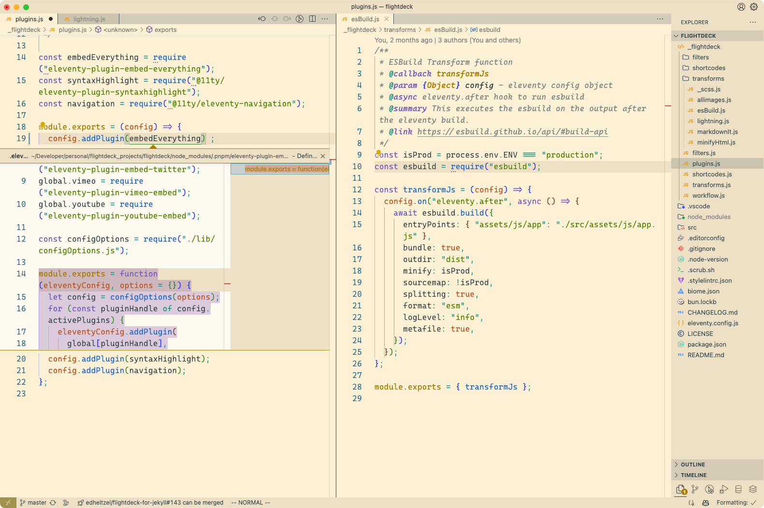The width and height of the screenshot is (764, 508).
Task: Go to previous change in plugins.js editor toolbar
Action: [x=262, y=19]
